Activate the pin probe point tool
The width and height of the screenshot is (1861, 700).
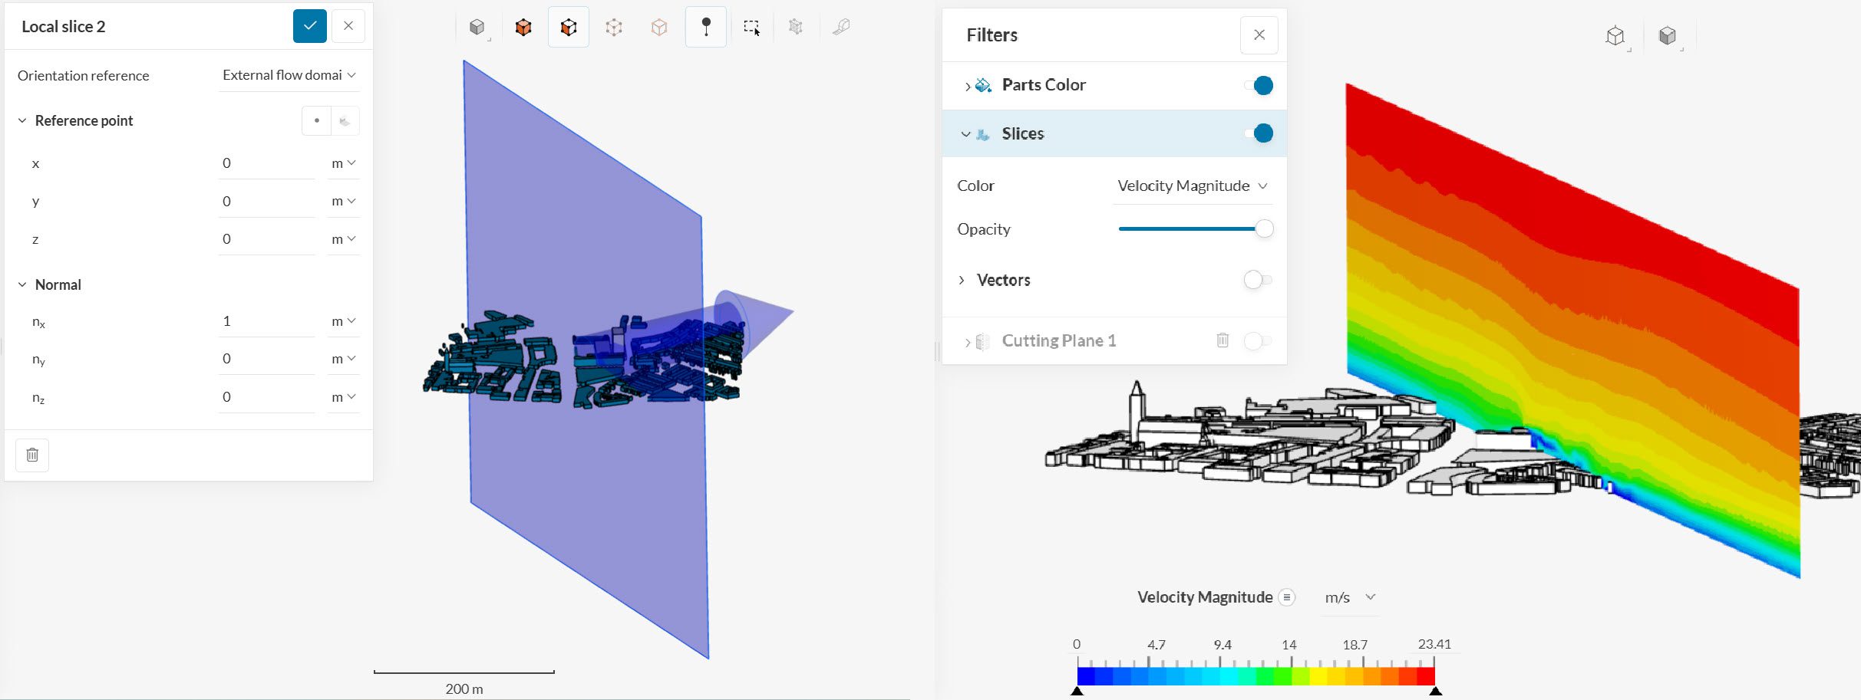(706, 28)
